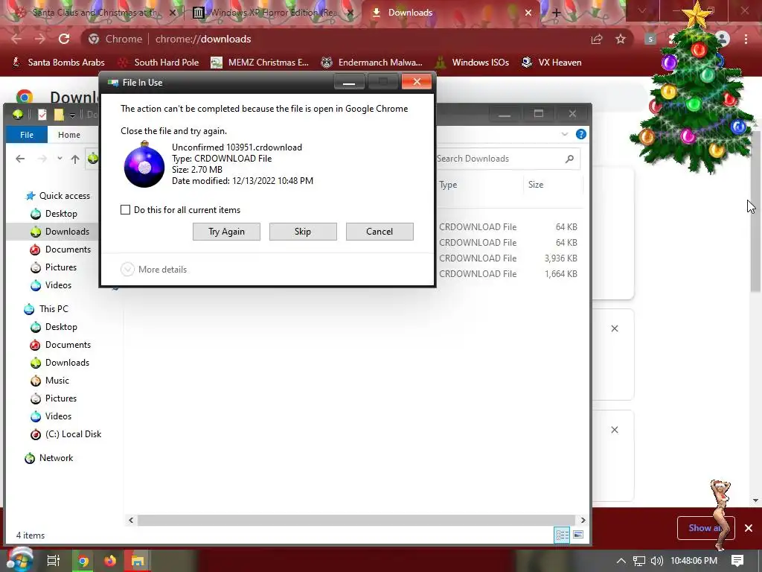Cancel the File In Use dialog

(380, 232)
